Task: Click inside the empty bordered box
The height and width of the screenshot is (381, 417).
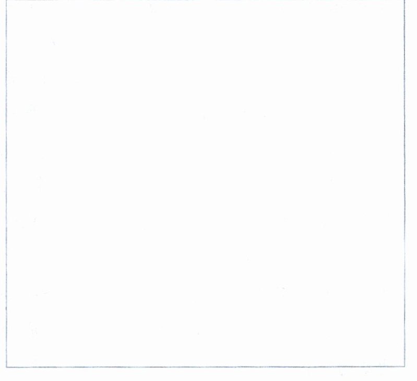Action: point(205,183)
